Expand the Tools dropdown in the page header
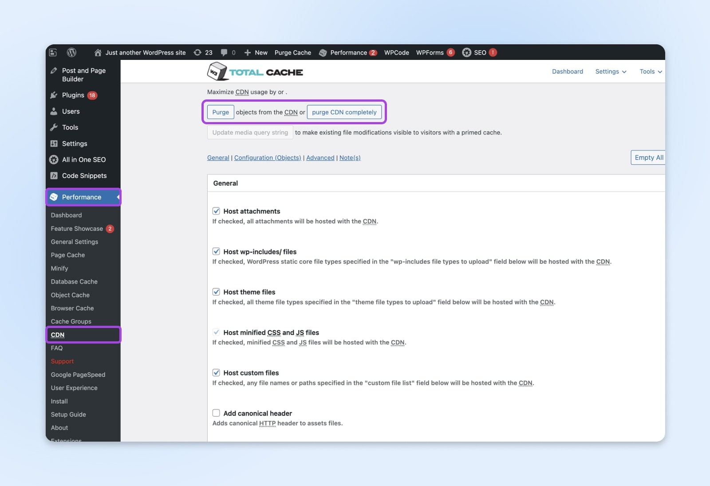Image resolution: width=710 pixels, height=486 pixels. (x=650, y=71)
